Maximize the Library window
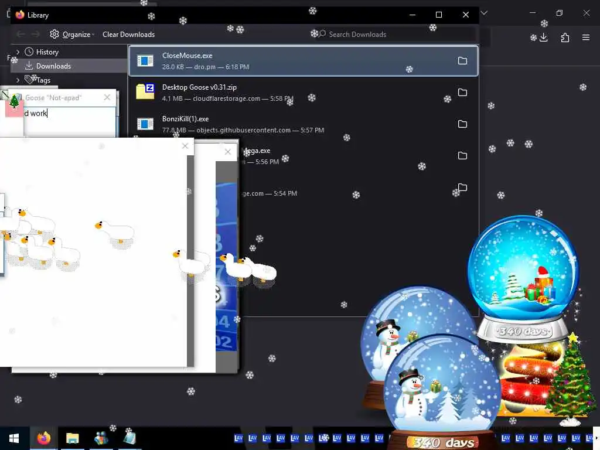The height and width of the screenshot is (450, 600). coord(439,15)
